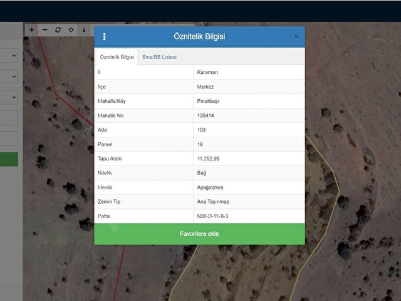Click the Mahalle/Köy row label
Image resolution: width=401 pixels, height=301 pixels.
click(112, 101)
